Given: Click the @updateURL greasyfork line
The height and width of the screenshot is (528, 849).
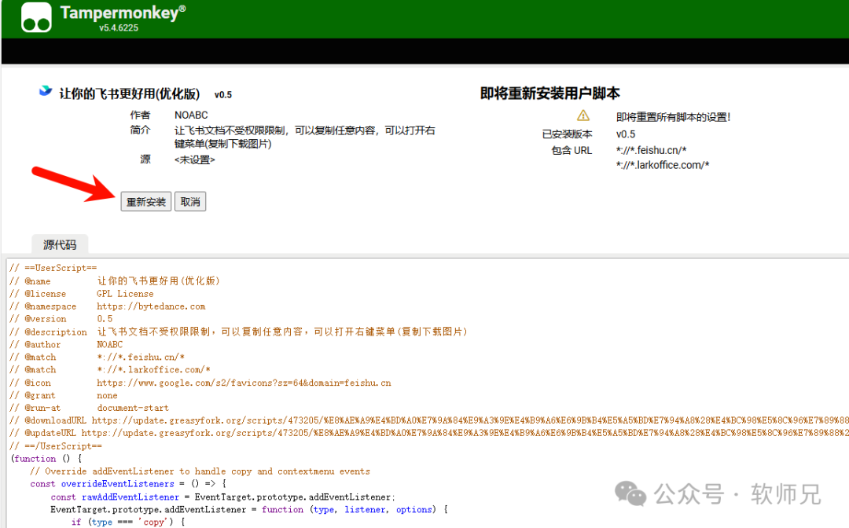Looking at the screenshot, I should [429, 433].
